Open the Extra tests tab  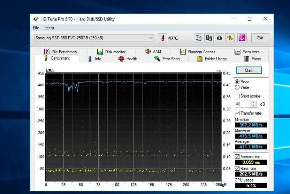click(247, 52)
